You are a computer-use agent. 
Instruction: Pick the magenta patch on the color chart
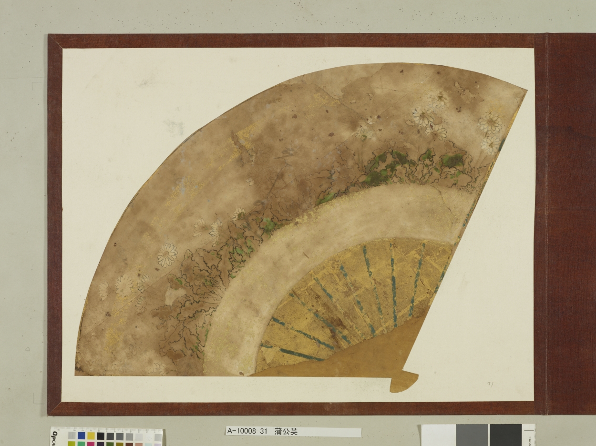coord(91,444)
